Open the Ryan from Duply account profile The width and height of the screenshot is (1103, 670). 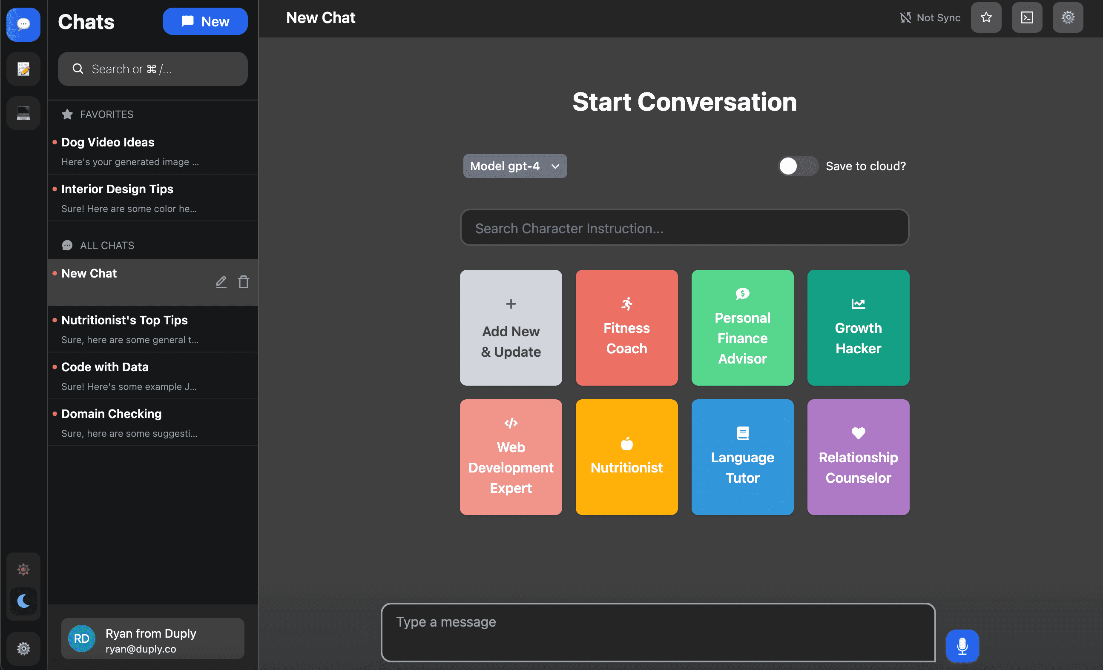(x=152, y=639)
